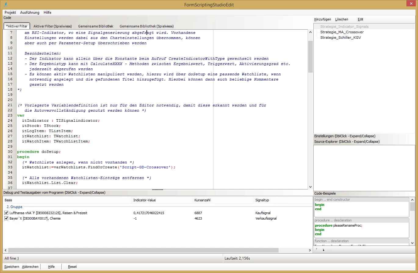418x273 pixels.
Task: Click the Verkaufssignal cell
Action: tap(266, 218)
